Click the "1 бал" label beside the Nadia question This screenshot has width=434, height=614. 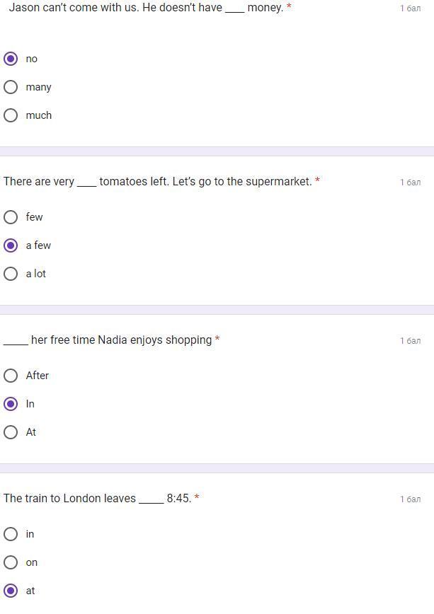pyautogui.click(x=410, y=341)
